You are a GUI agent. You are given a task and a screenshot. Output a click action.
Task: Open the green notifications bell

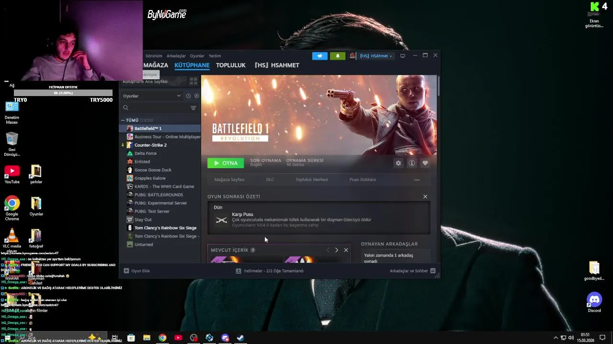coord(338,56)
